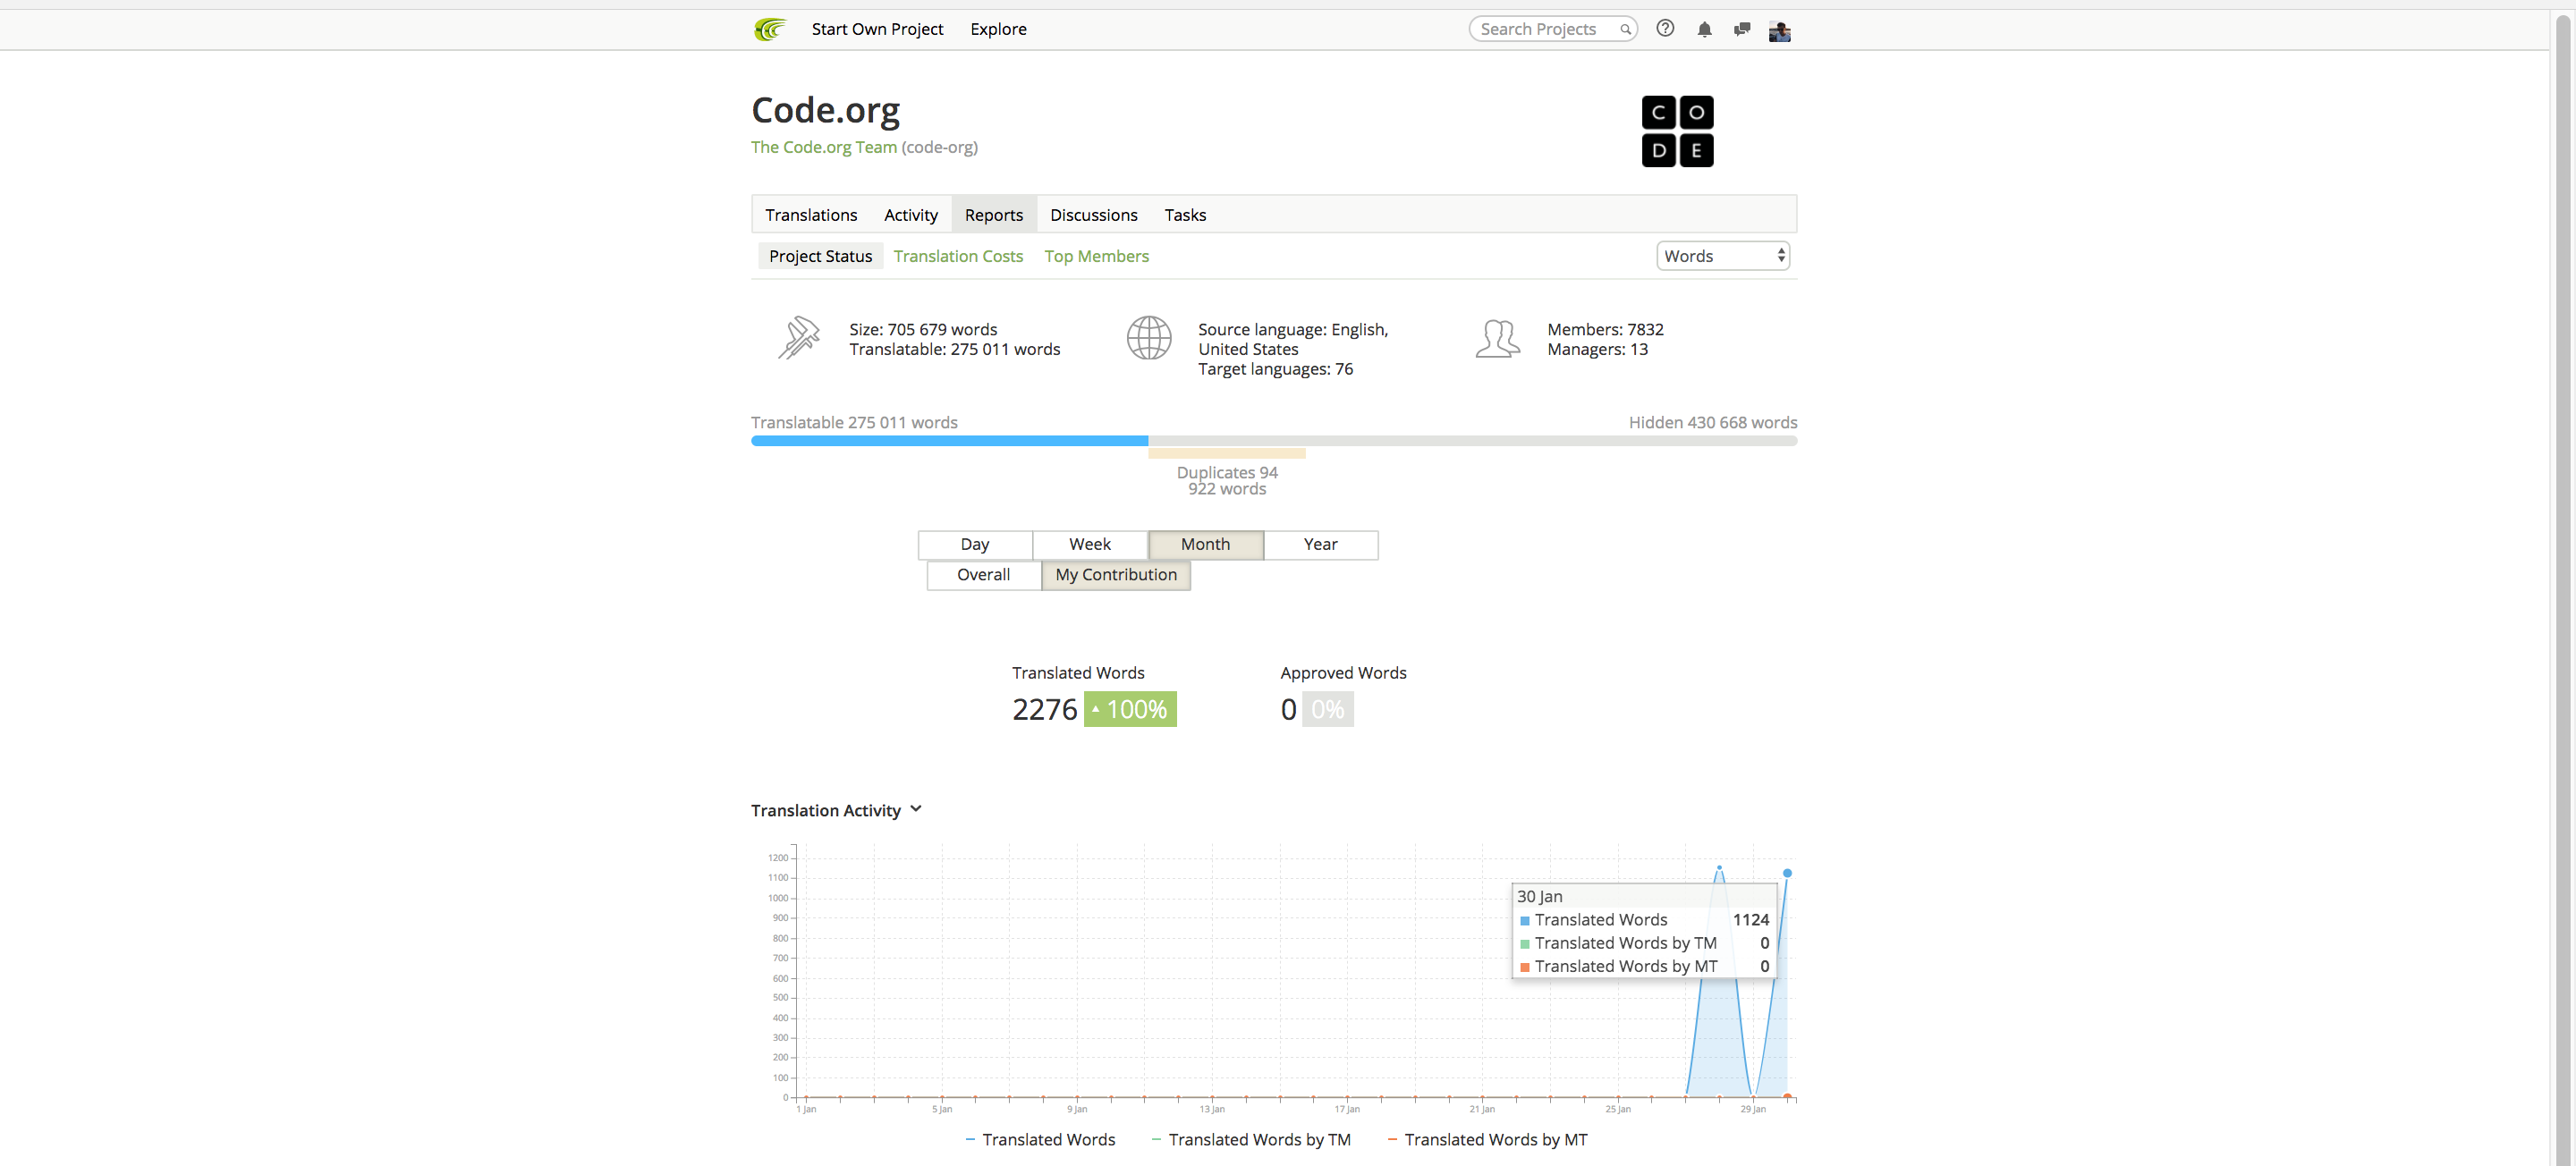Select Year time range
The width and height of the screenshot is (2576, 1166).
click(x=1320, y=544)
